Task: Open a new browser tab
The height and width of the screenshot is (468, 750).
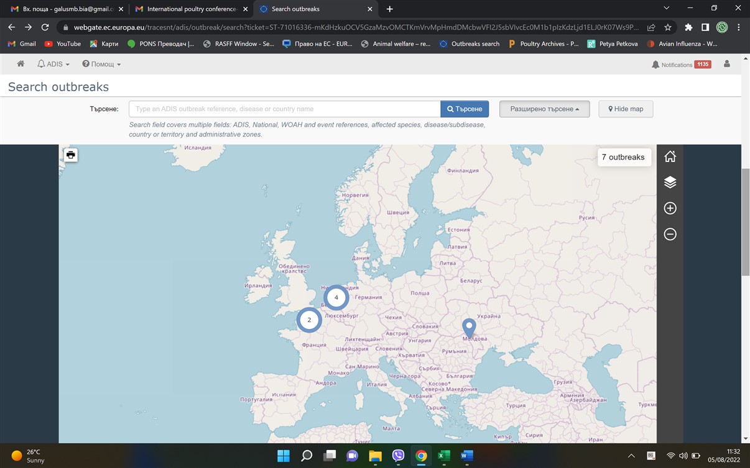Action: (x=390, y=9)
